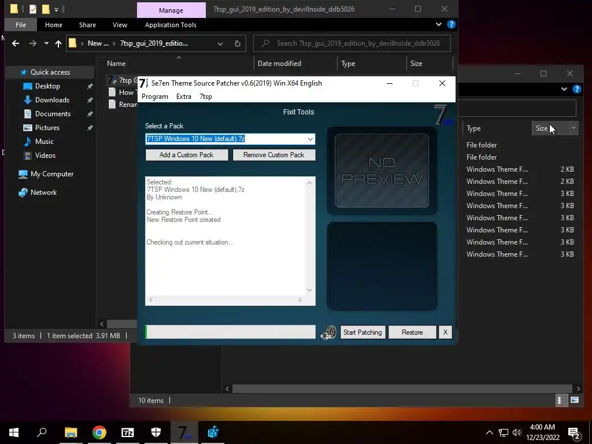Click the back window horizontal scrollbar
Screen dimensions: 592x444
point(402,388)
